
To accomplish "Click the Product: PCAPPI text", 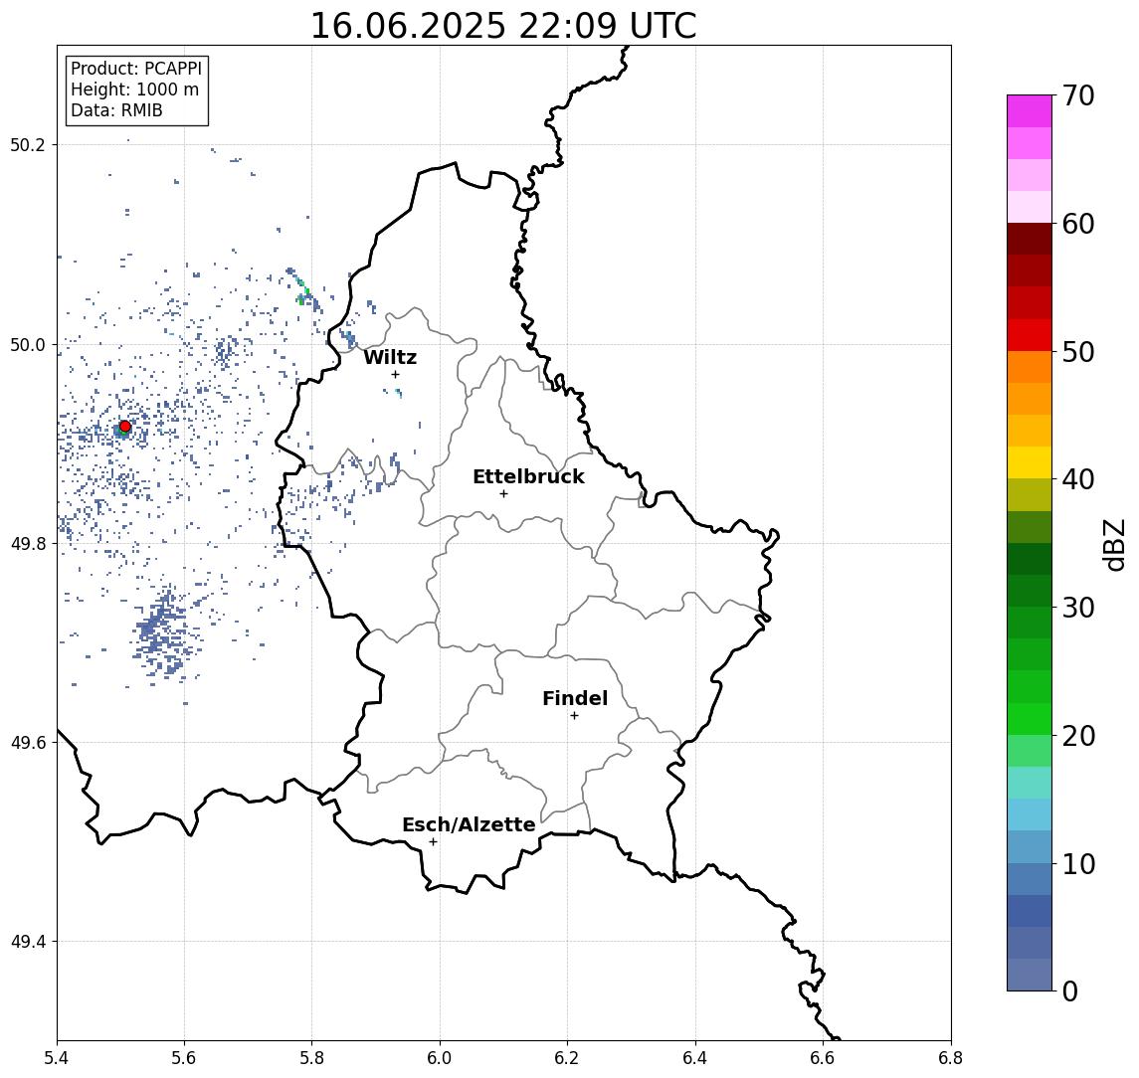I will 136,69.
